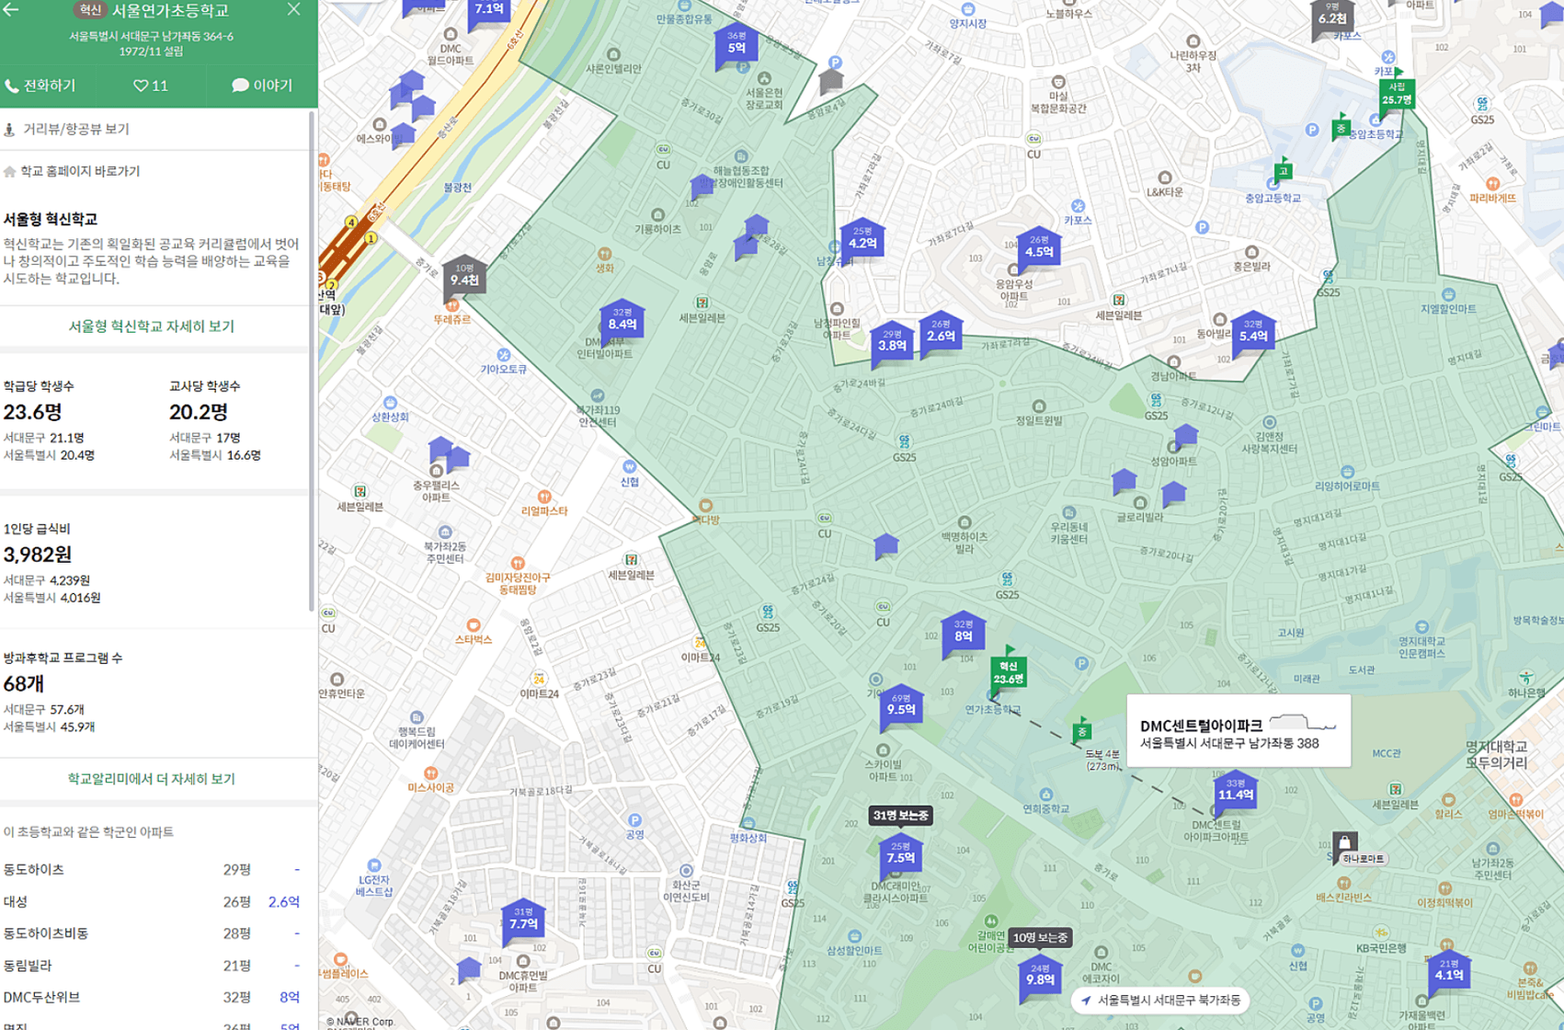Click the 21평 4.1억 price marker

tap(1449, 973)
